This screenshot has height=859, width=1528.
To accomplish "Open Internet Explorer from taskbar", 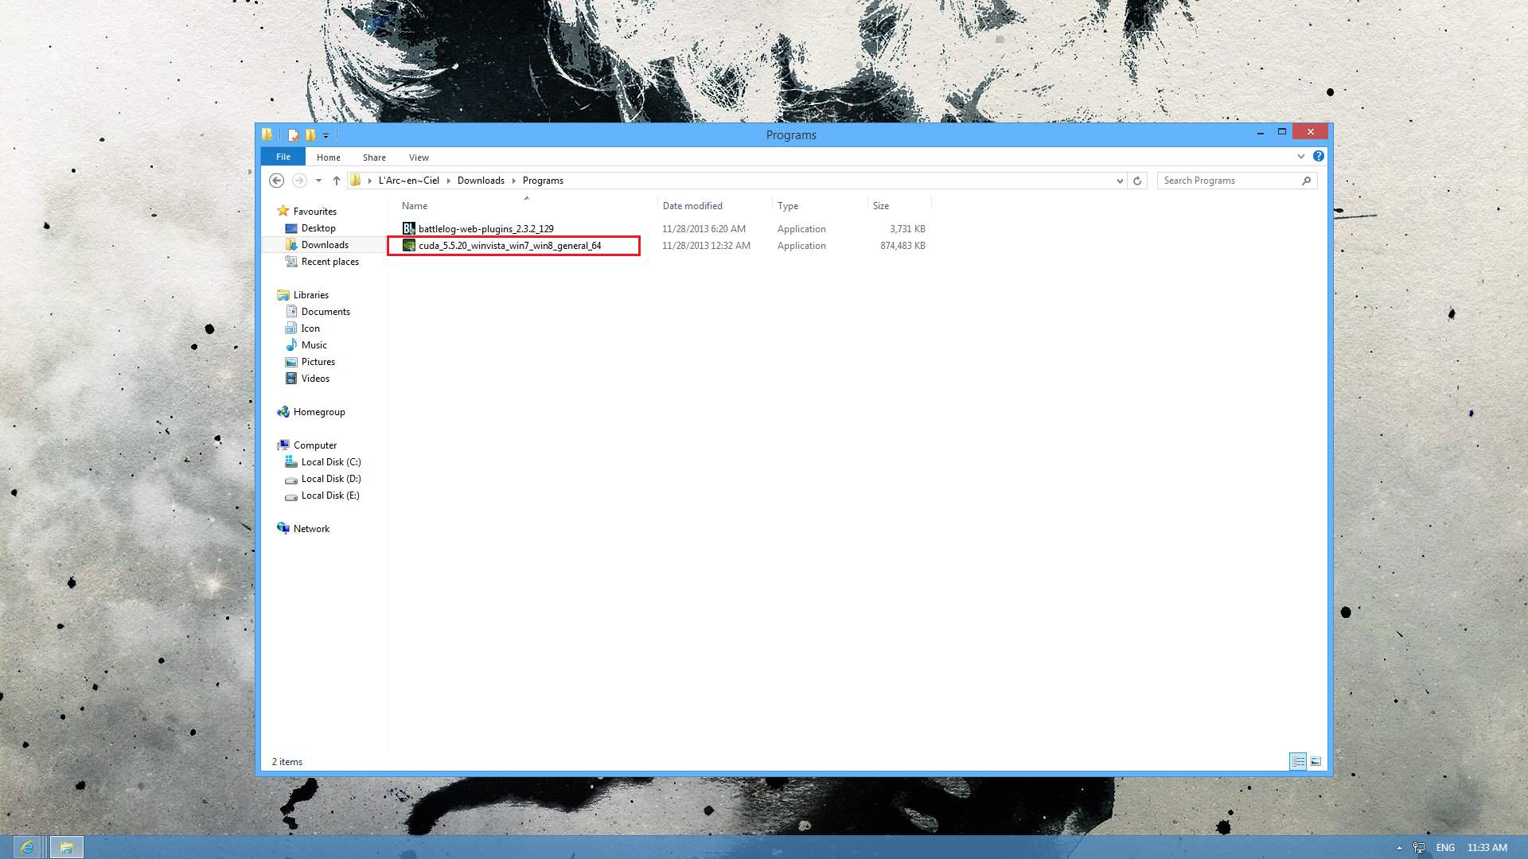I will (x=27, y=847).
